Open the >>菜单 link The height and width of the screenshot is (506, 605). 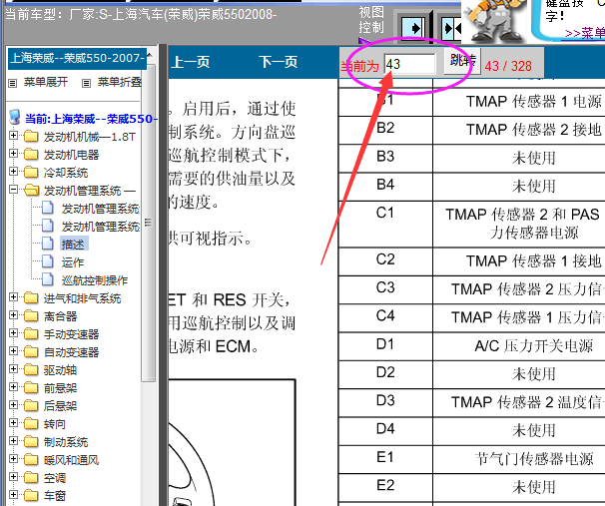point(585,33)
